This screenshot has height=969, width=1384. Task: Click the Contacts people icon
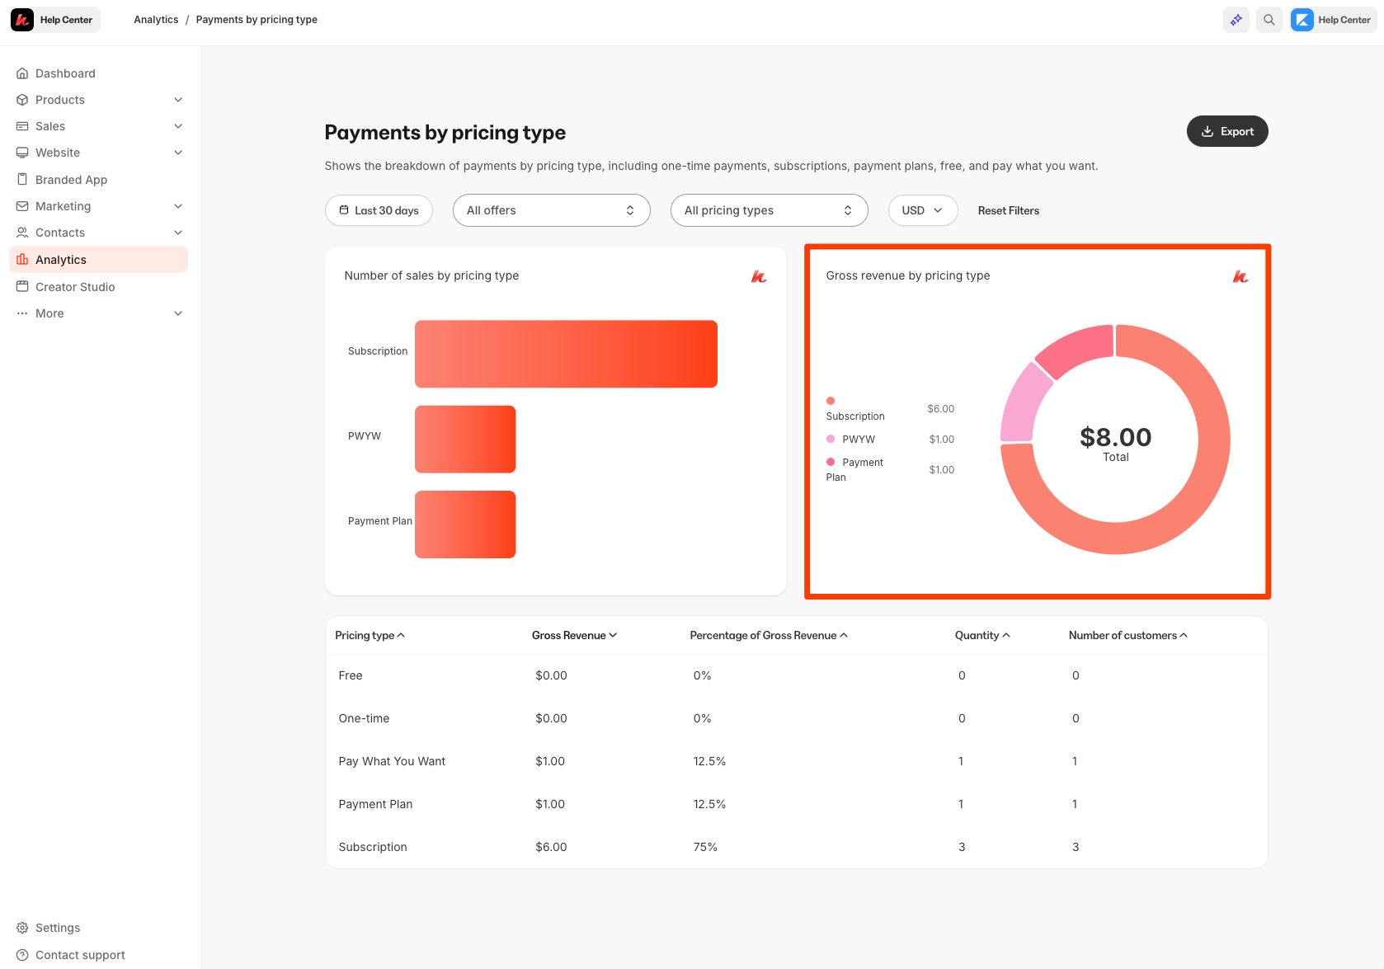click(22, 232)
